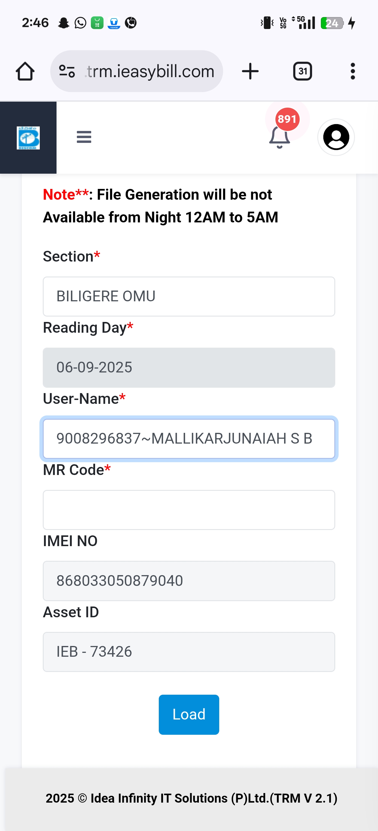Expand the User-Name selection field
This screenshot has width=378, height=831.
(189, 439)
